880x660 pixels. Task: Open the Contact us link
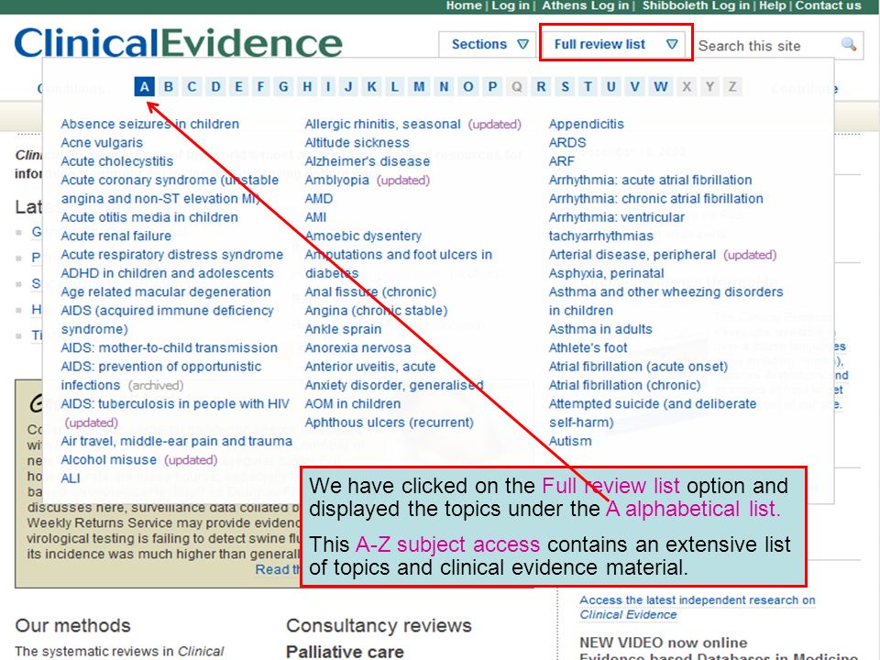pyautogui.click(x=828, y=5)
